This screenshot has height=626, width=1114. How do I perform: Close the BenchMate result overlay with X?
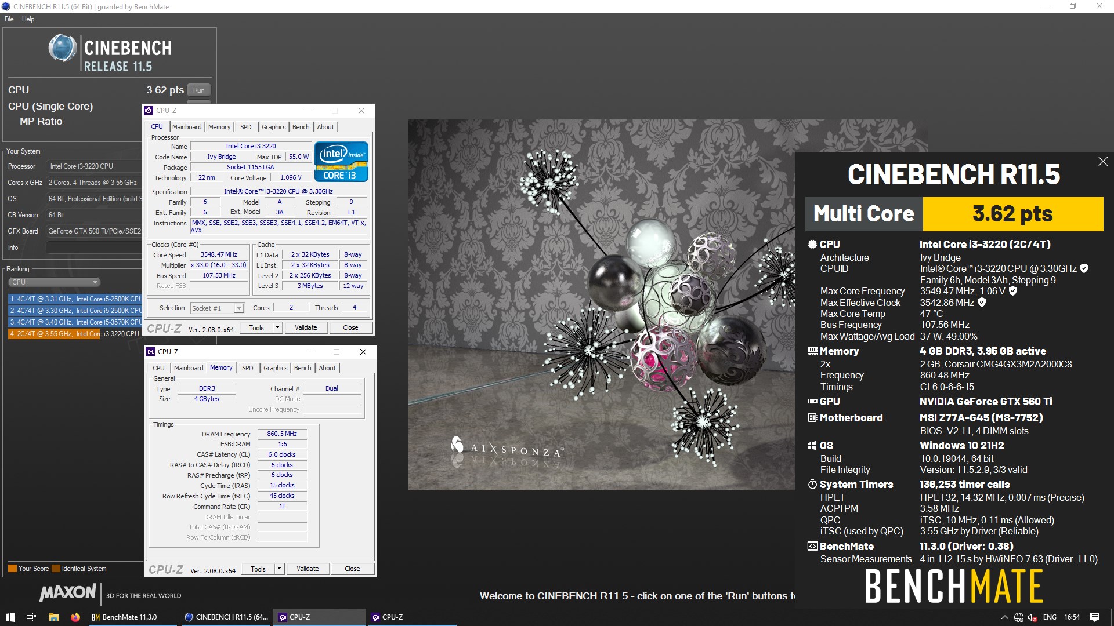point(1103,162)
